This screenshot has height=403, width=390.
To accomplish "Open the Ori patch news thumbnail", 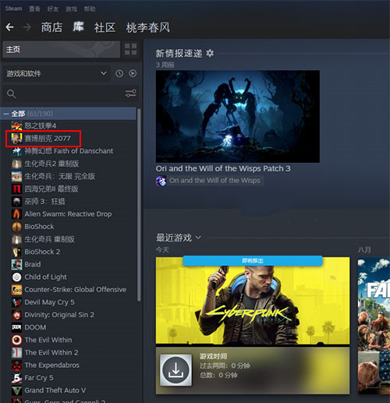I will pos(238,116).
